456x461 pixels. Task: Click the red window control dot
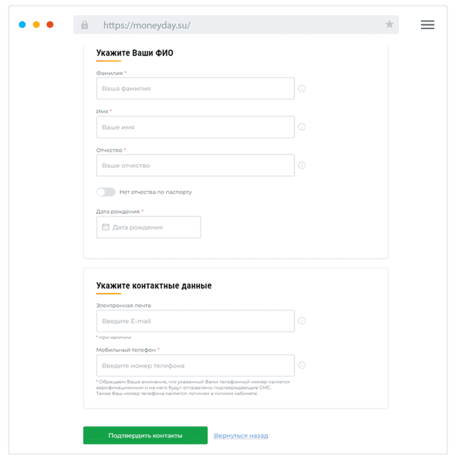point(50,25)
